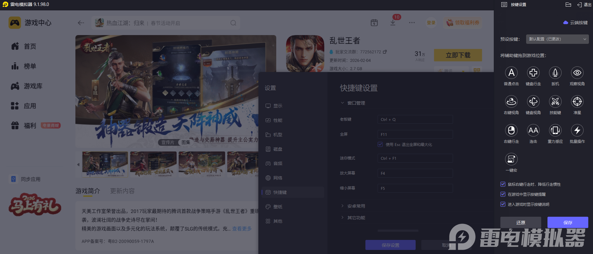The height and width of the screenshot is (254, 593).
Task: Expand the 安卓常用 section
Action: click(353, 206)
